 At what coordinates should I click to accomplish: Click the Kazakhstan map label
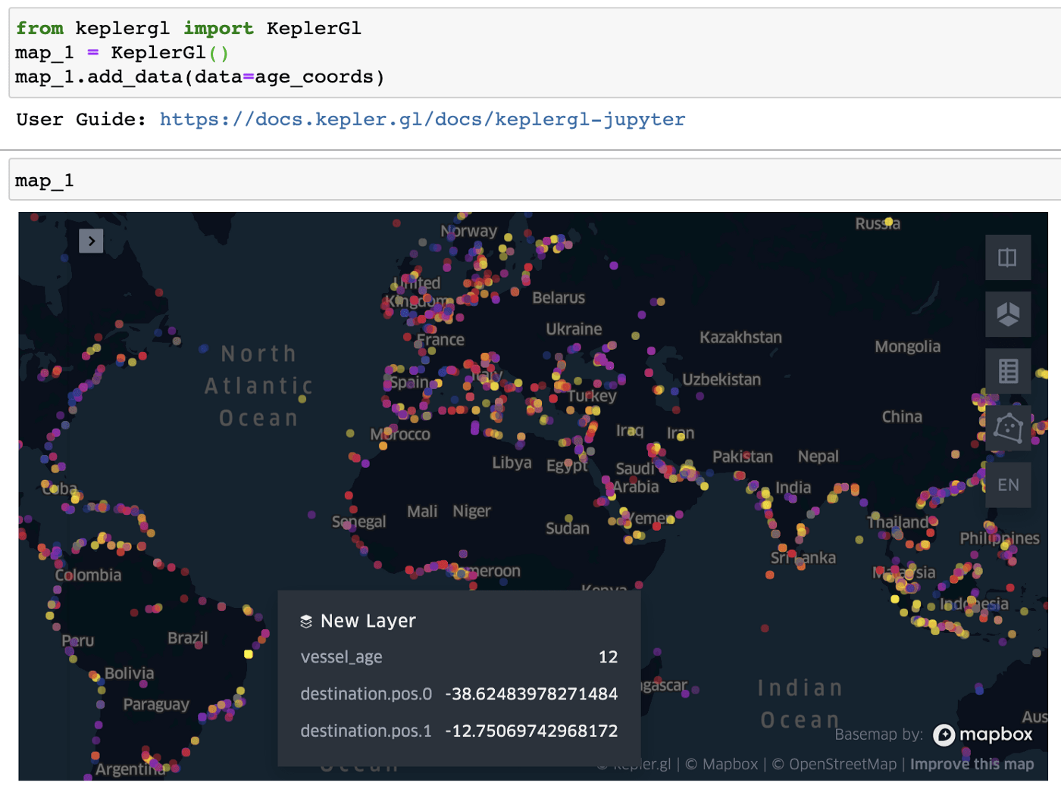point(740,338)
